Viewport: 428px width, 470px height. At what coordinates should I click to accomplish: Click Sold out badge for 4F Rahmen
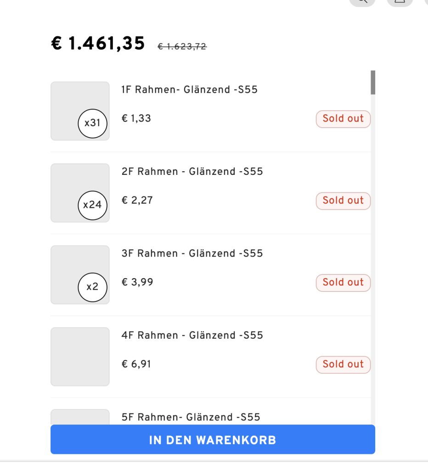[x=343, y=364]
